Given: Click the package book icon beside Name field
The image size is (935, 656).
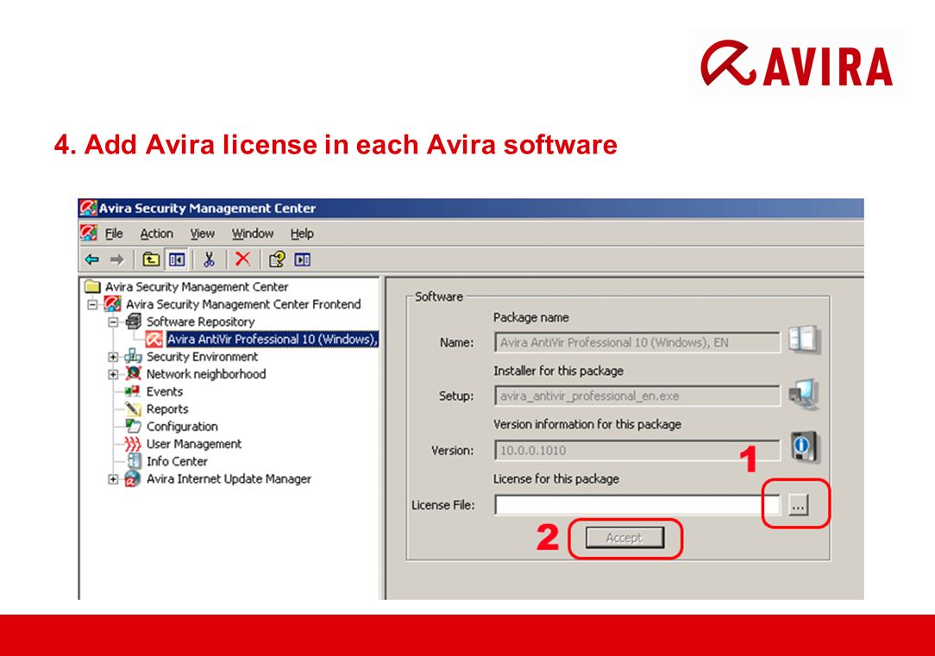Looking at the screenshot, I should [803, 340].
